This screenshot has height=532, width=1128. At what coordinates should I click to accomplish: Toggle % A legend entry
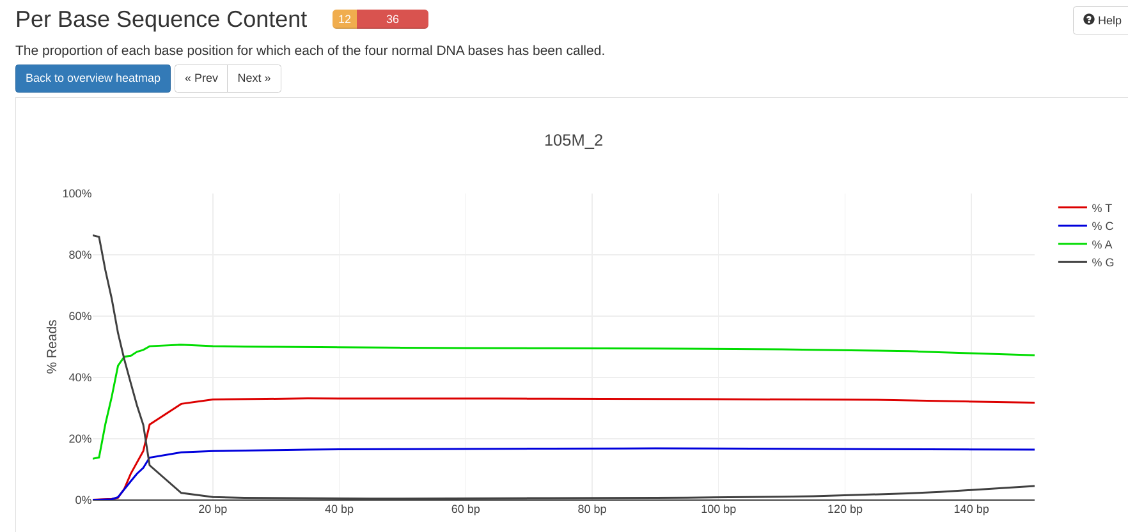pyautogui.click(x=1101, y=245)
